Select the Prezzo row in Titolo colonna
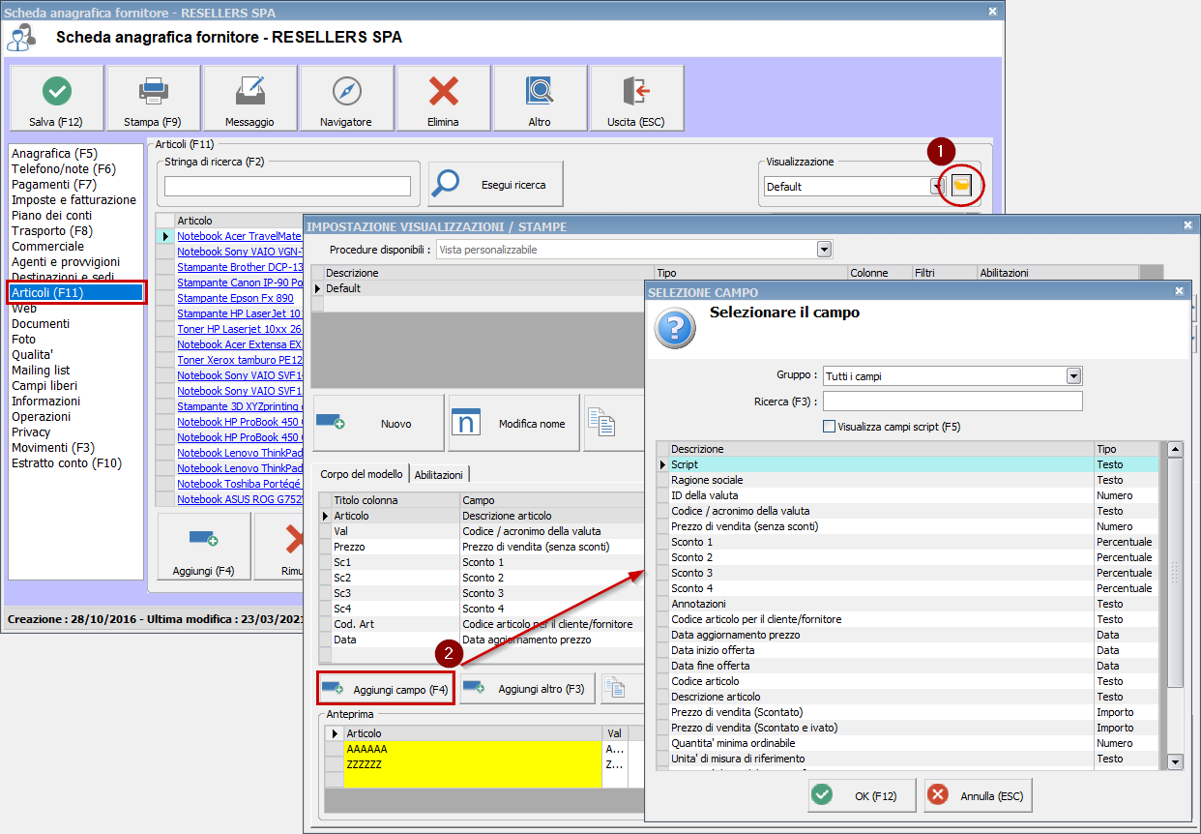Viewport: 1201px width, 834px height. [x=395, y=547]
